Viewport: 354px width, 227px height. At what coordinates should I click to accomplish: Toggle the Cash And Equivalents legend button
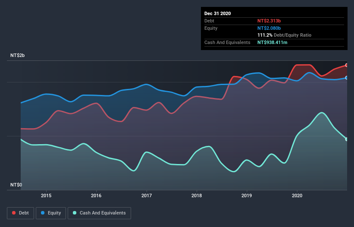click(x=99, y=213)
